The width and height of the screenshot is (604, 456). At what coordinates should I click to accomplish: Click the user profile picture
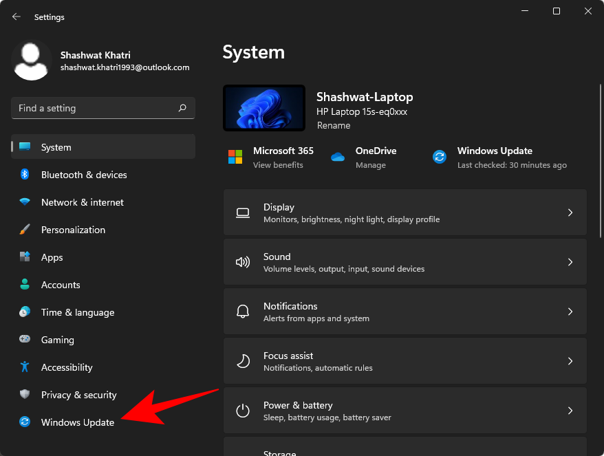(32, 61)
